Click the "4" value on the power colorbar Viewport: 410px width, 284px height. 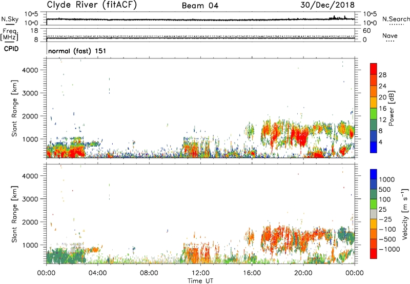click(x=381, y=143)
